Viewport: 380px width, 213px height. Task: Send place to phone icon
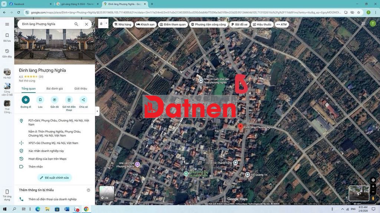pyautogui.click(x=69, y=100)
